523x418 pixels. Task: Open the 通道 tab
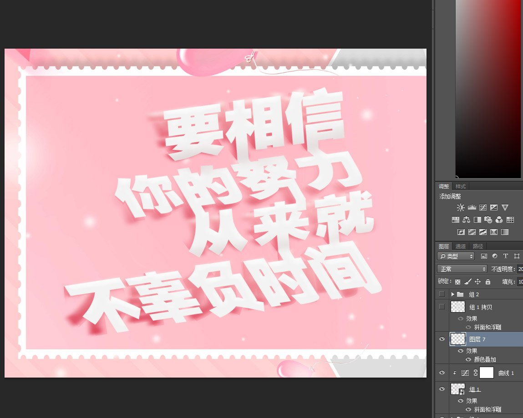click(x=461, y=246)
